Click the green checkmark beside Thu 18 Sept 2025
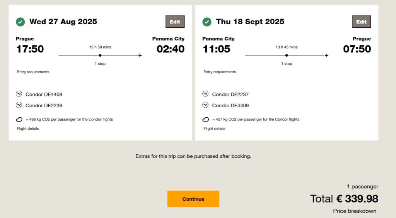Screen dimensions: 396x218 (207, 22)
